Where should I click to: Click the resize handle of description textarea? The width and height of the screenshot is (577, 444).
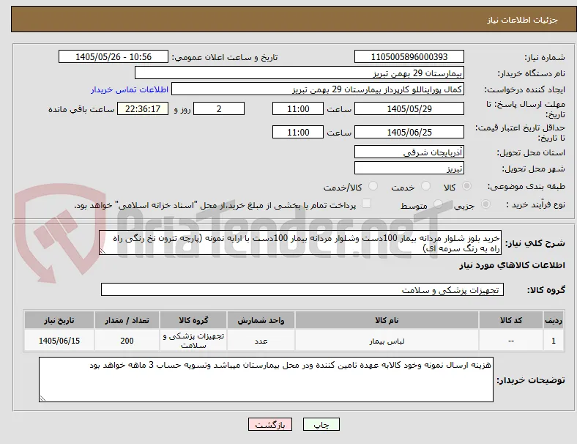point(103,251)
